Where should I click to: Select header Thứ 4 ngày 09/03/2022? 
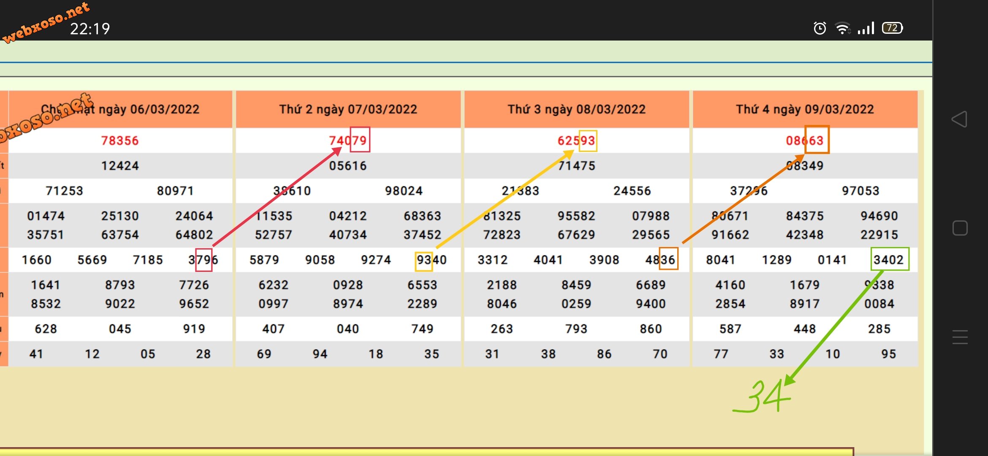[805, 109]
